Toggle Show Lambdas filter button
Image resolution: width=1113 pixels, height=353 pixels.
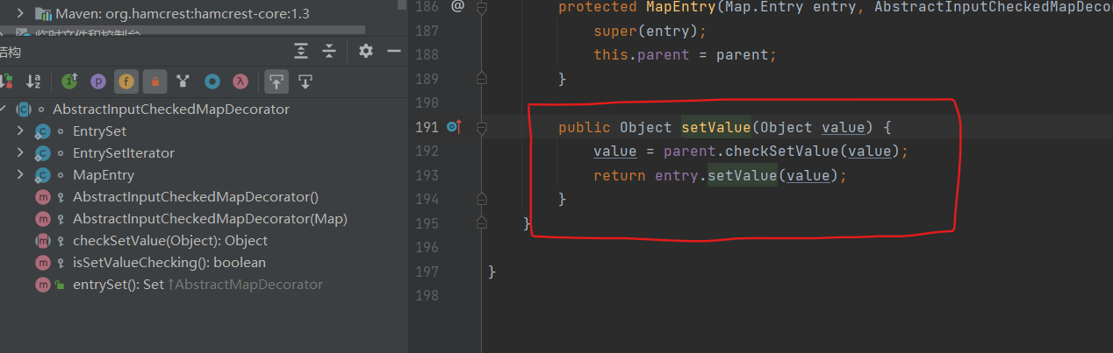pyautogui.click(x=239, y=81)
